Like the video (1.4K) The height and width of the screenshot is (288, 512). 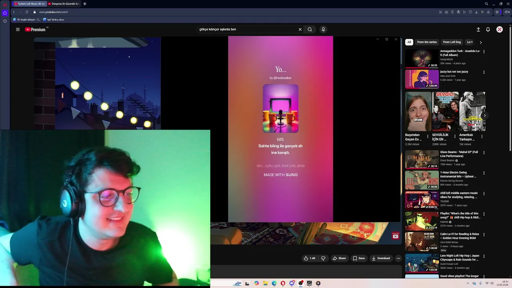[x=310, y=258]
